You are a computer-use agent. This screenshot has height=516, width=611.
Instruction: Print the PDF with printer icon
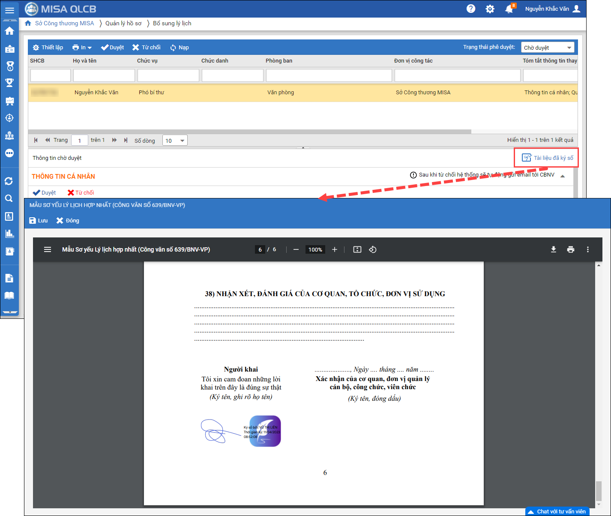570,249
